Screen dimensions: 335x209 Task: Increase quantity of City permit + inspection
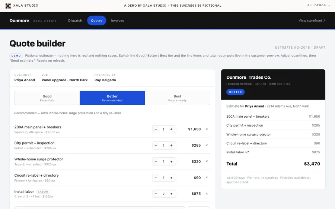171,146
